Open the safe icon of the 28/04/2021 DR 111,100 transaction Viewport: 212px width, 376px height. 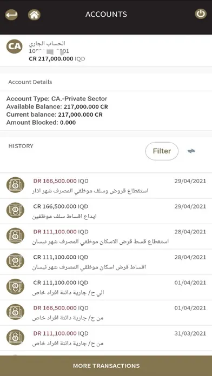(15, 236)
